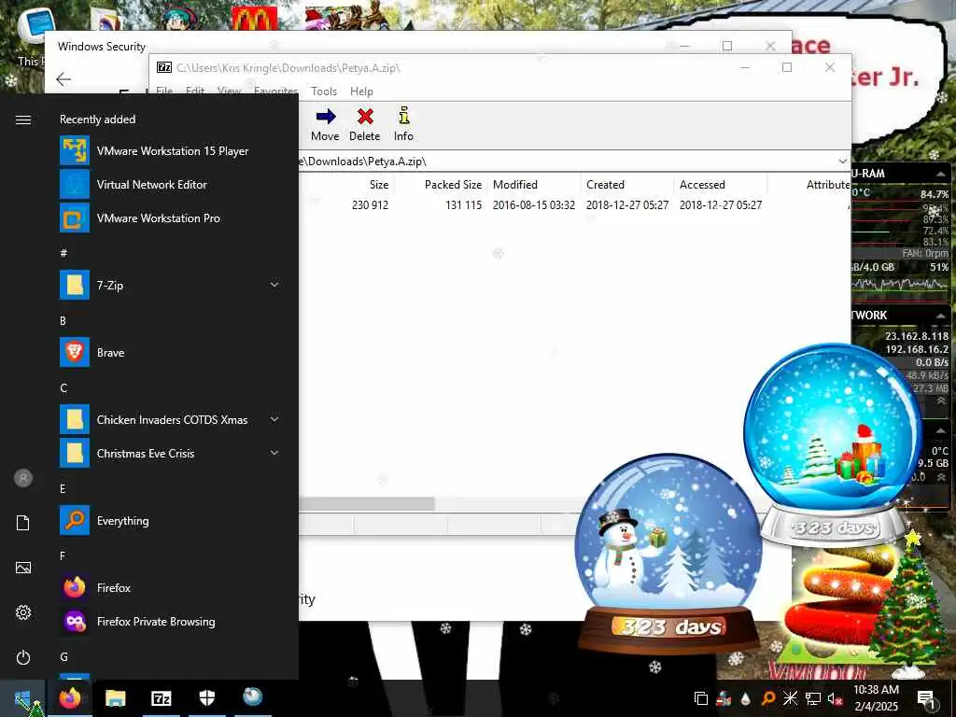Open the 7-Zip folder in Start menu
Viewport: 956px width, 717px height.
tap(168, 286)
